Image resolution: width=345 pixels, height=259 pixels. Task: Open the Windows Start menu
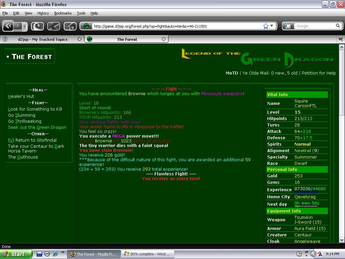(x=16, y=254)
